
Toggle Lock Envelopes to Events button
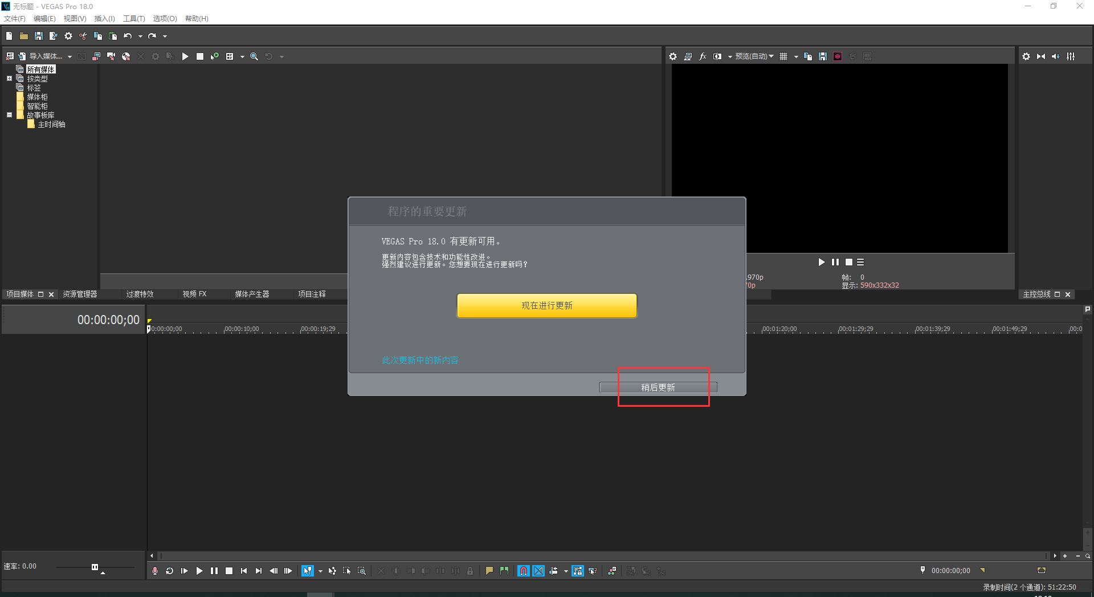pyautogui.click(x=578, y=571)
